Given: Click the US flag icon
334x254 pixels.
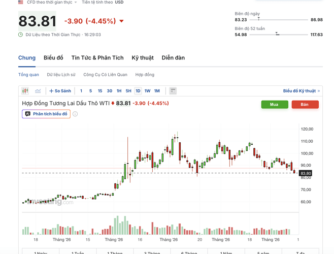Looking at the screenshot, I should (21, 2).
